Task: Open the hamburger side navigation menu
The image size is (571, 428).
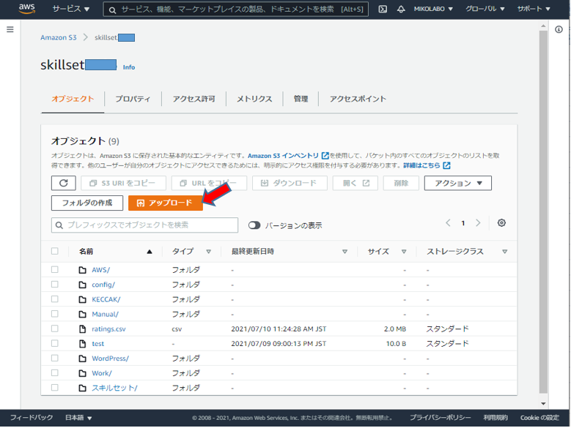Action: click(x=10, y=29)
